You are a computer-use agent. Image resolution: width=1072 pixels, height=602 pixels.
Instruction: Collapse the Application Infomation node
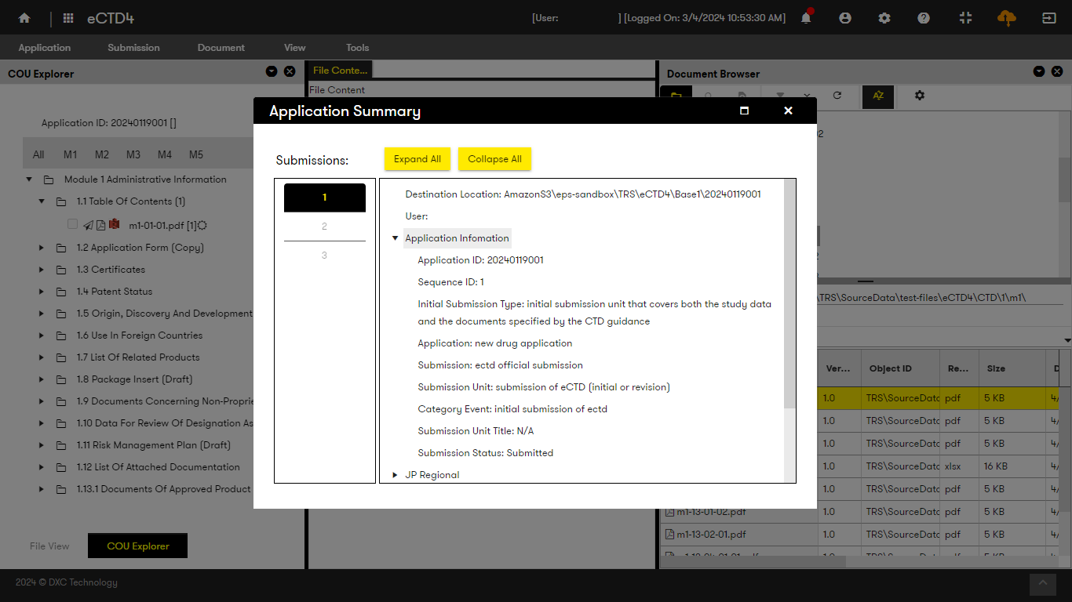[x=395, y=238]
